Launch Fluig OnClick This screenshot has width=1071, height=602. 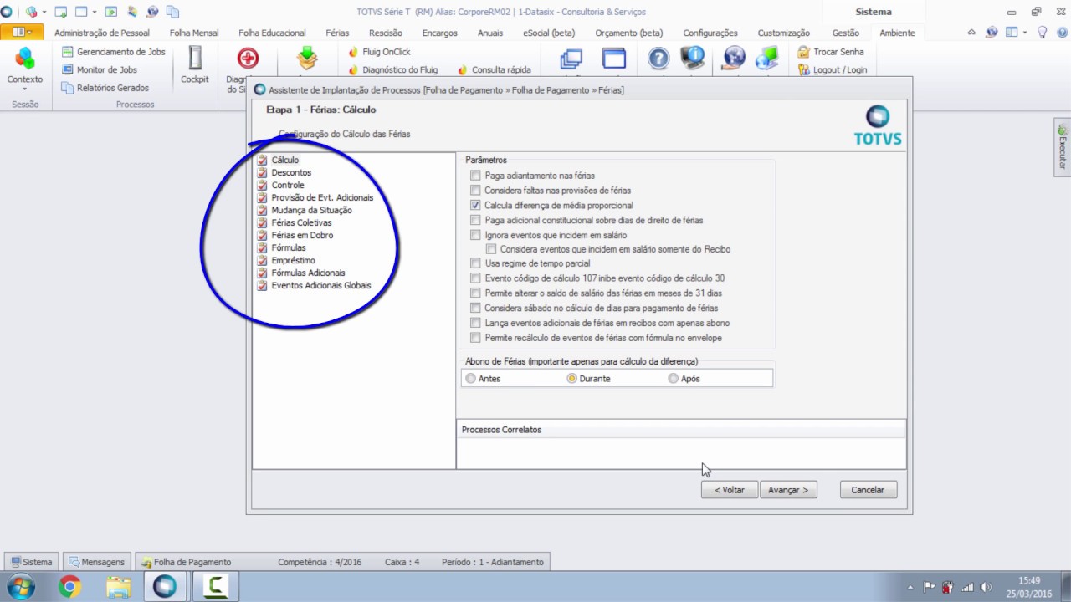(380, 52)
